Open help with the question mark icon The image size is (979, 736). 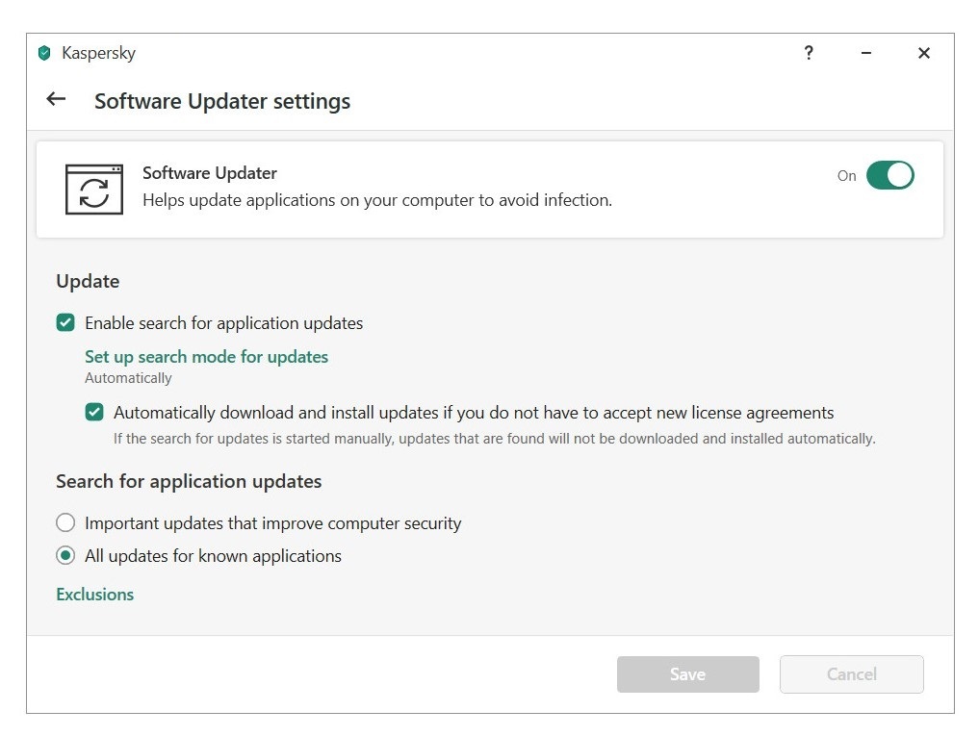coord(809,53)
